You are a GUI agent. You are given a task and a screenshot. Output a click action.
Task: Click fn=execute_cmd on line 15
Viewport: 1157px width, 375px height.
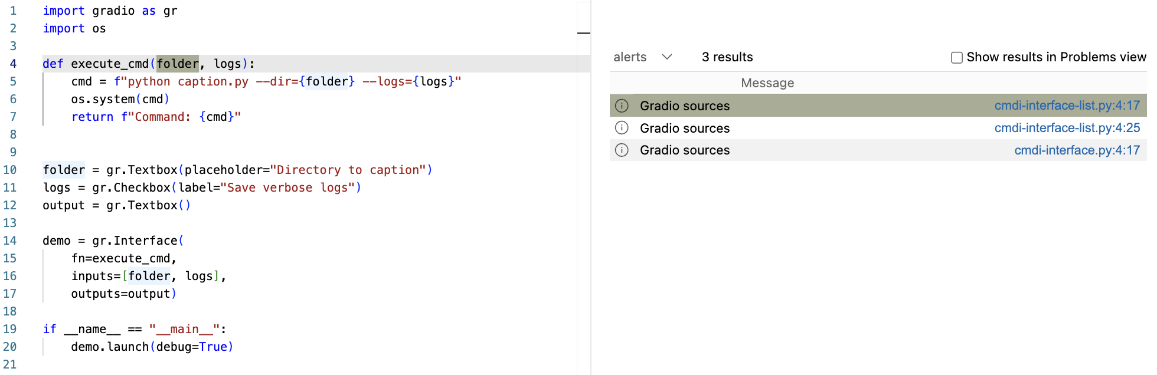coord(120,258)
